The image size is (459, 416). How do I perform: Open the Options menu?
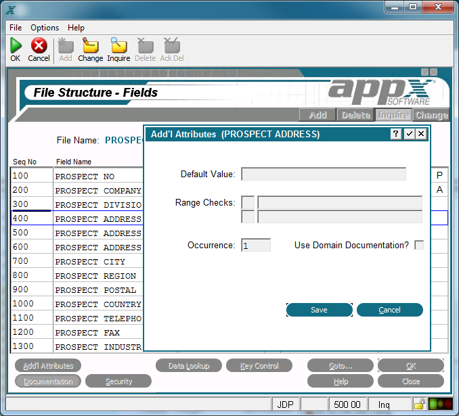[45, 28]
